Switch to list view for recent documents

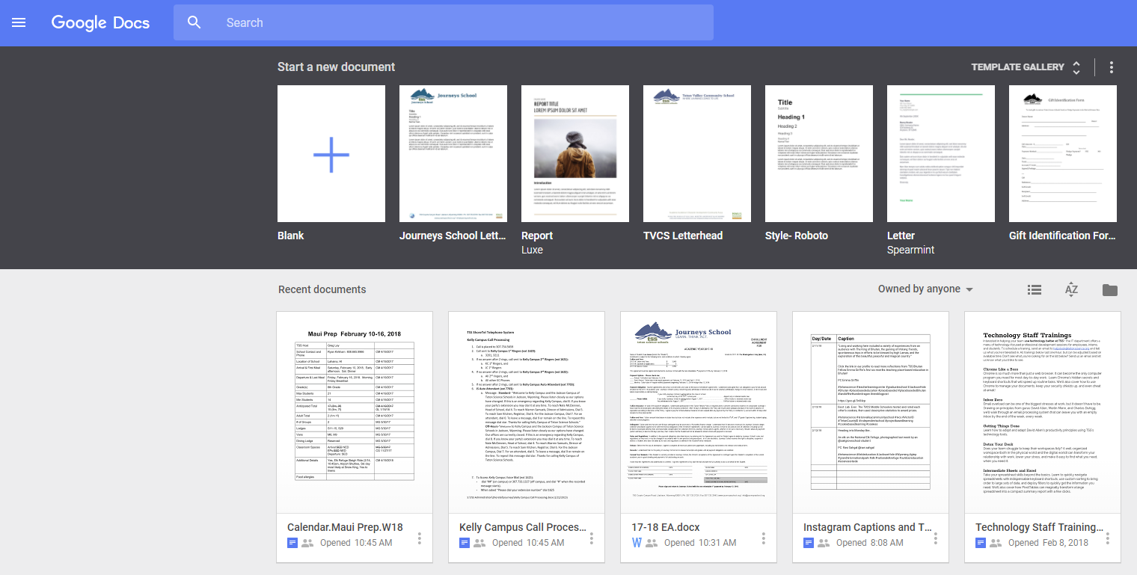[1034, 289]
